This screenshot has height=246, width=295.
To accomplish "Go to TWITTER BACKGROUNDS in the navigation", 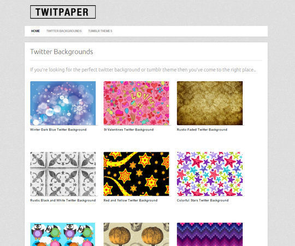I will 64,31.
